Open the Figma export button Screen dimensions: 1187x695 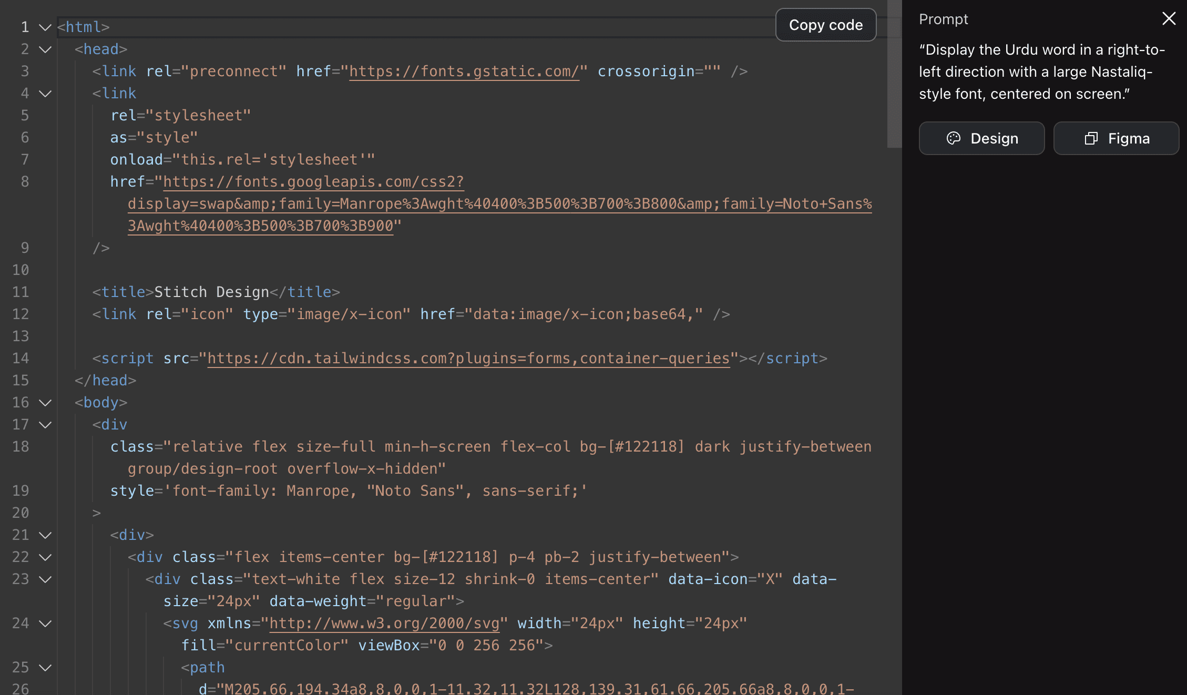click(1116, 138)
